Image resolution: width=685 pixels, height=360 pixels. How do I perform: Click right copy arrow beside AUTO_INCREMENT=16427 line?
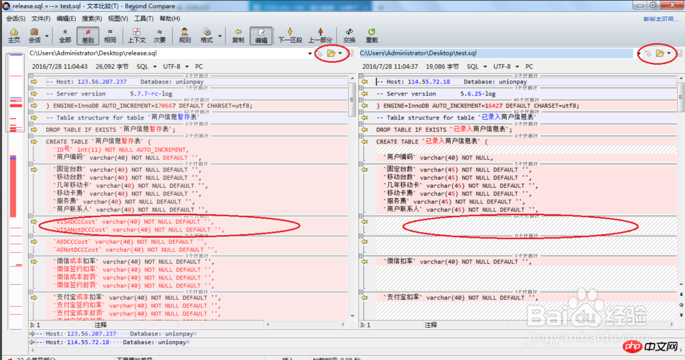pos(364,106)
